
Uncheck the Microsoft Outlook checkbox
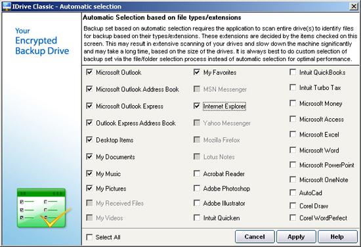click(x=89, y=72)
